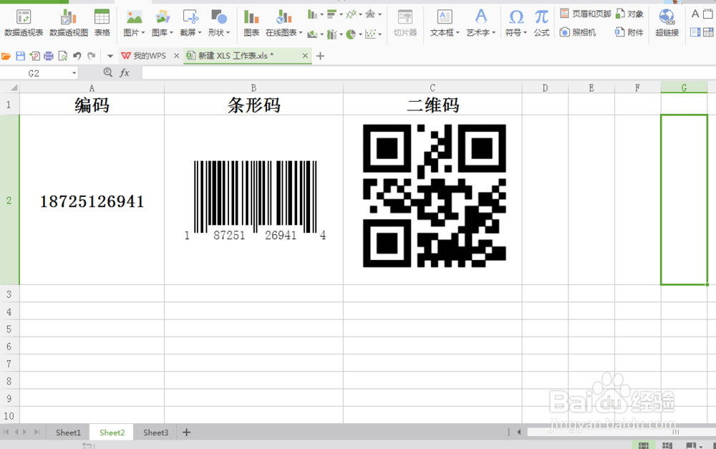Open print preview icon

62,56
